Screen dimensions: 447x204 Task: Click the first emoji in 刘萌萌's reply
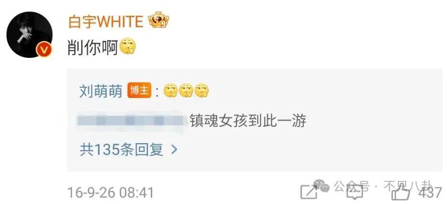point(171,91)
